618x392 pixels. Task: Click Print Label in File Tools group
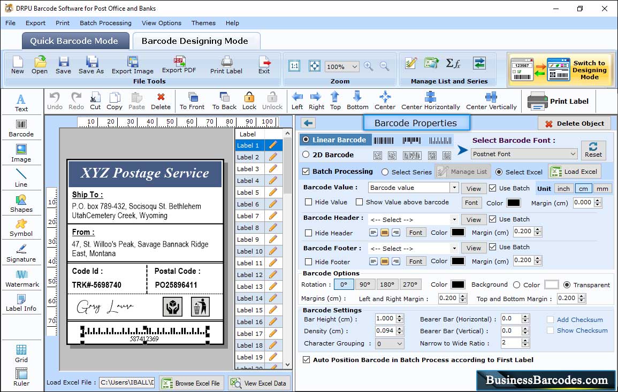[x=226, y=65]
